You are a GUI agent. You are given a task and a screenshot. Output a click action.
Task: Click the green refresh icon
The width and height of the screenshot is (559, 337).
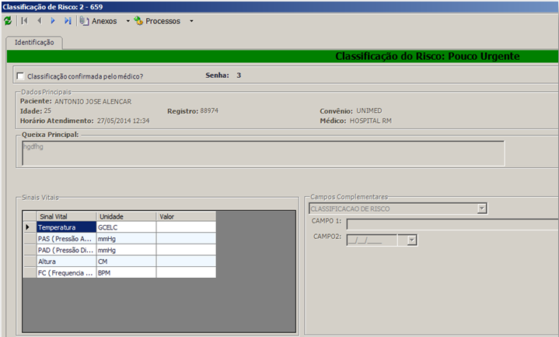[8, 21]
